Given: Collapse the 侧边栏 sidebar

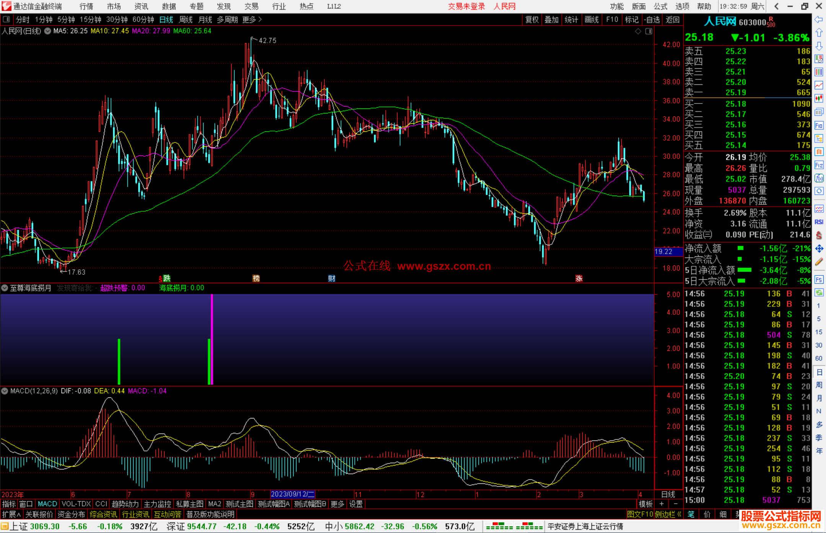Looking at the screenshot, I should [668, 514].
